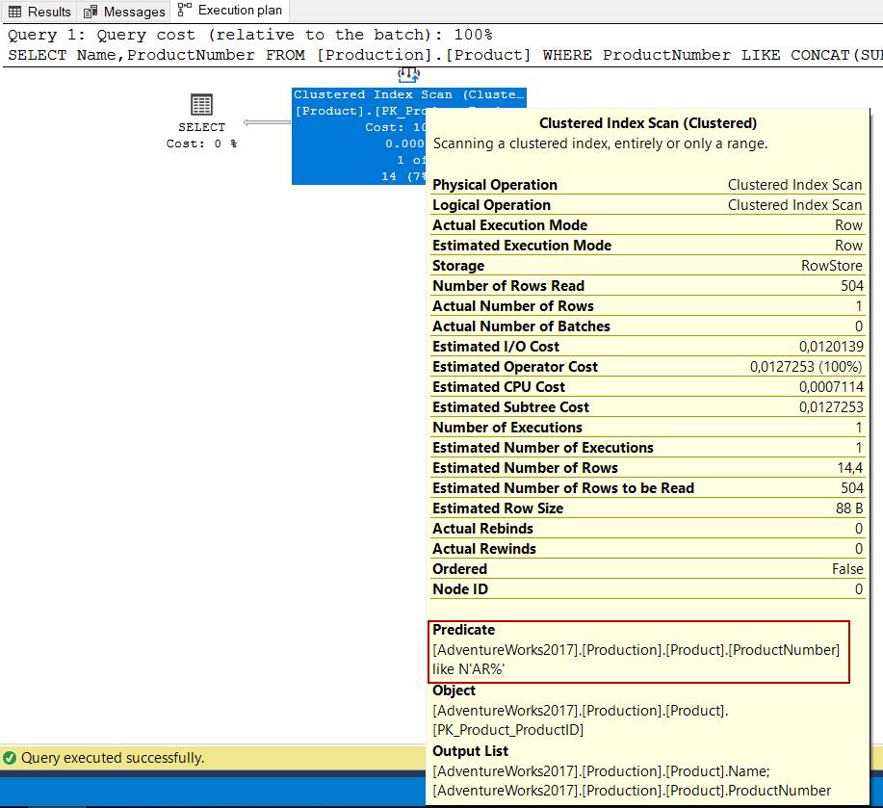Open the Results tab
Screen dimensions: 883x808
[39, 12]
